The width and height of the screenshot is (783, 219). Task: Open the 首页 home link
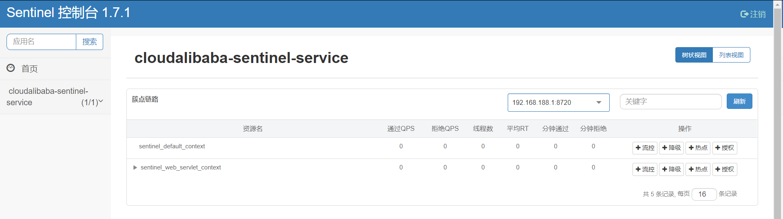click(x=29, y=69)
